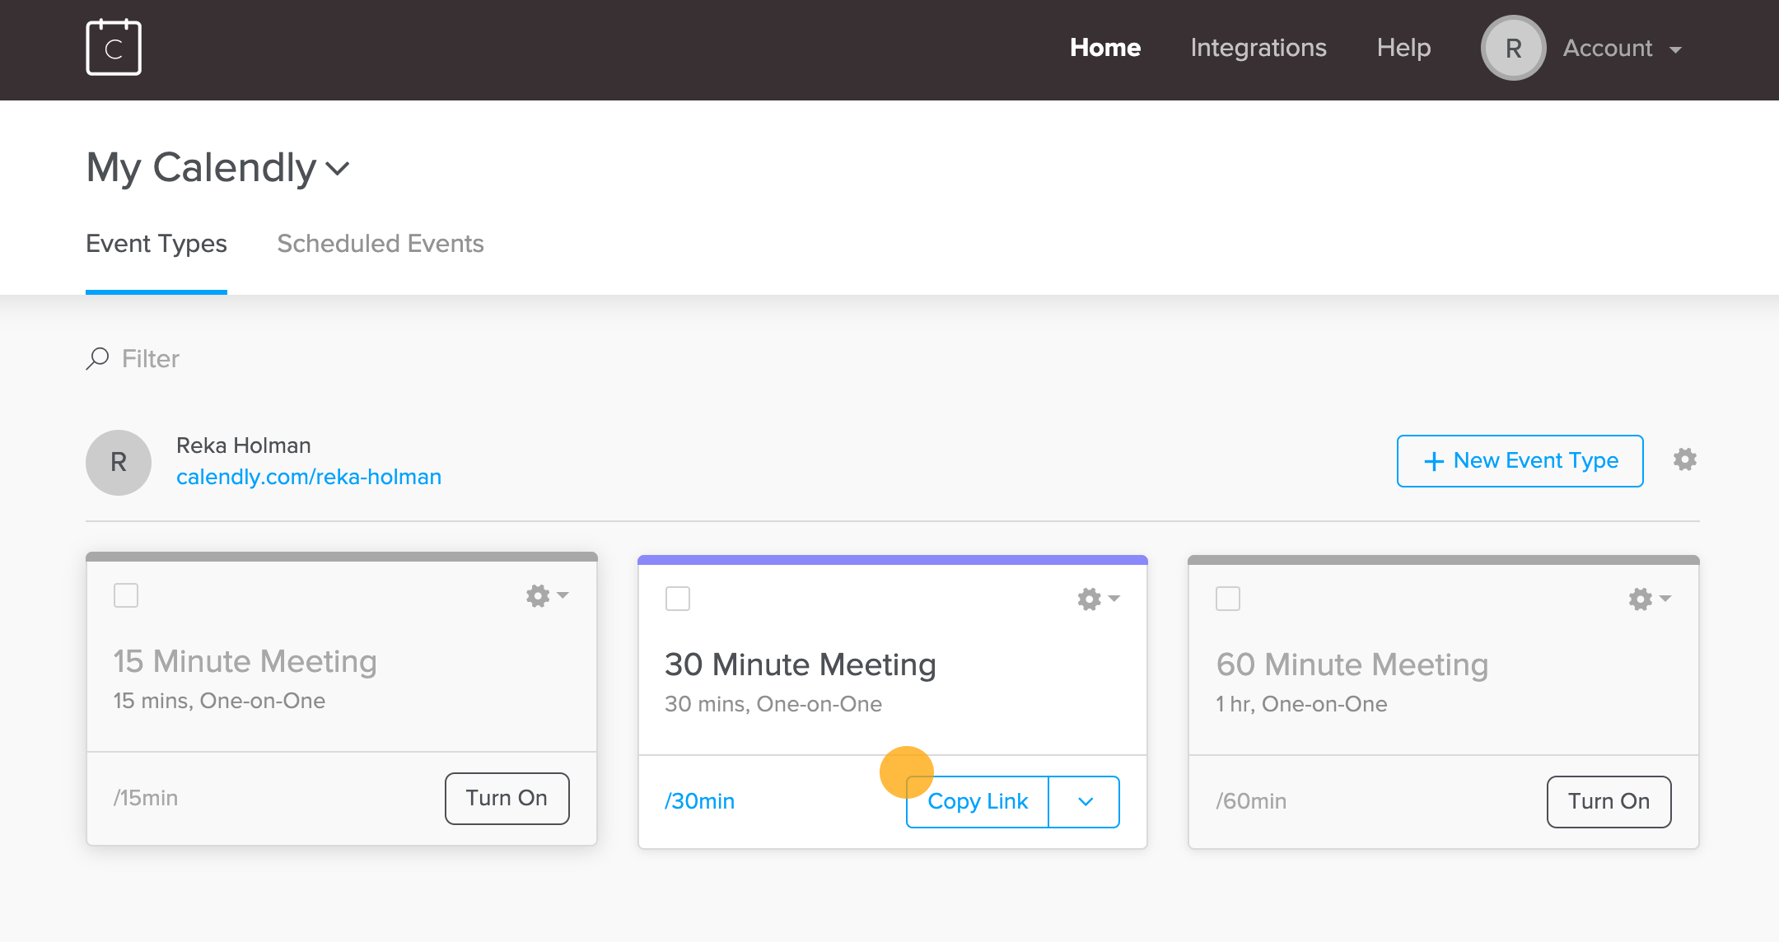1779x942 pixels.
Task: Open the 60 Minute Meeting title
Action: (1352, 665)
